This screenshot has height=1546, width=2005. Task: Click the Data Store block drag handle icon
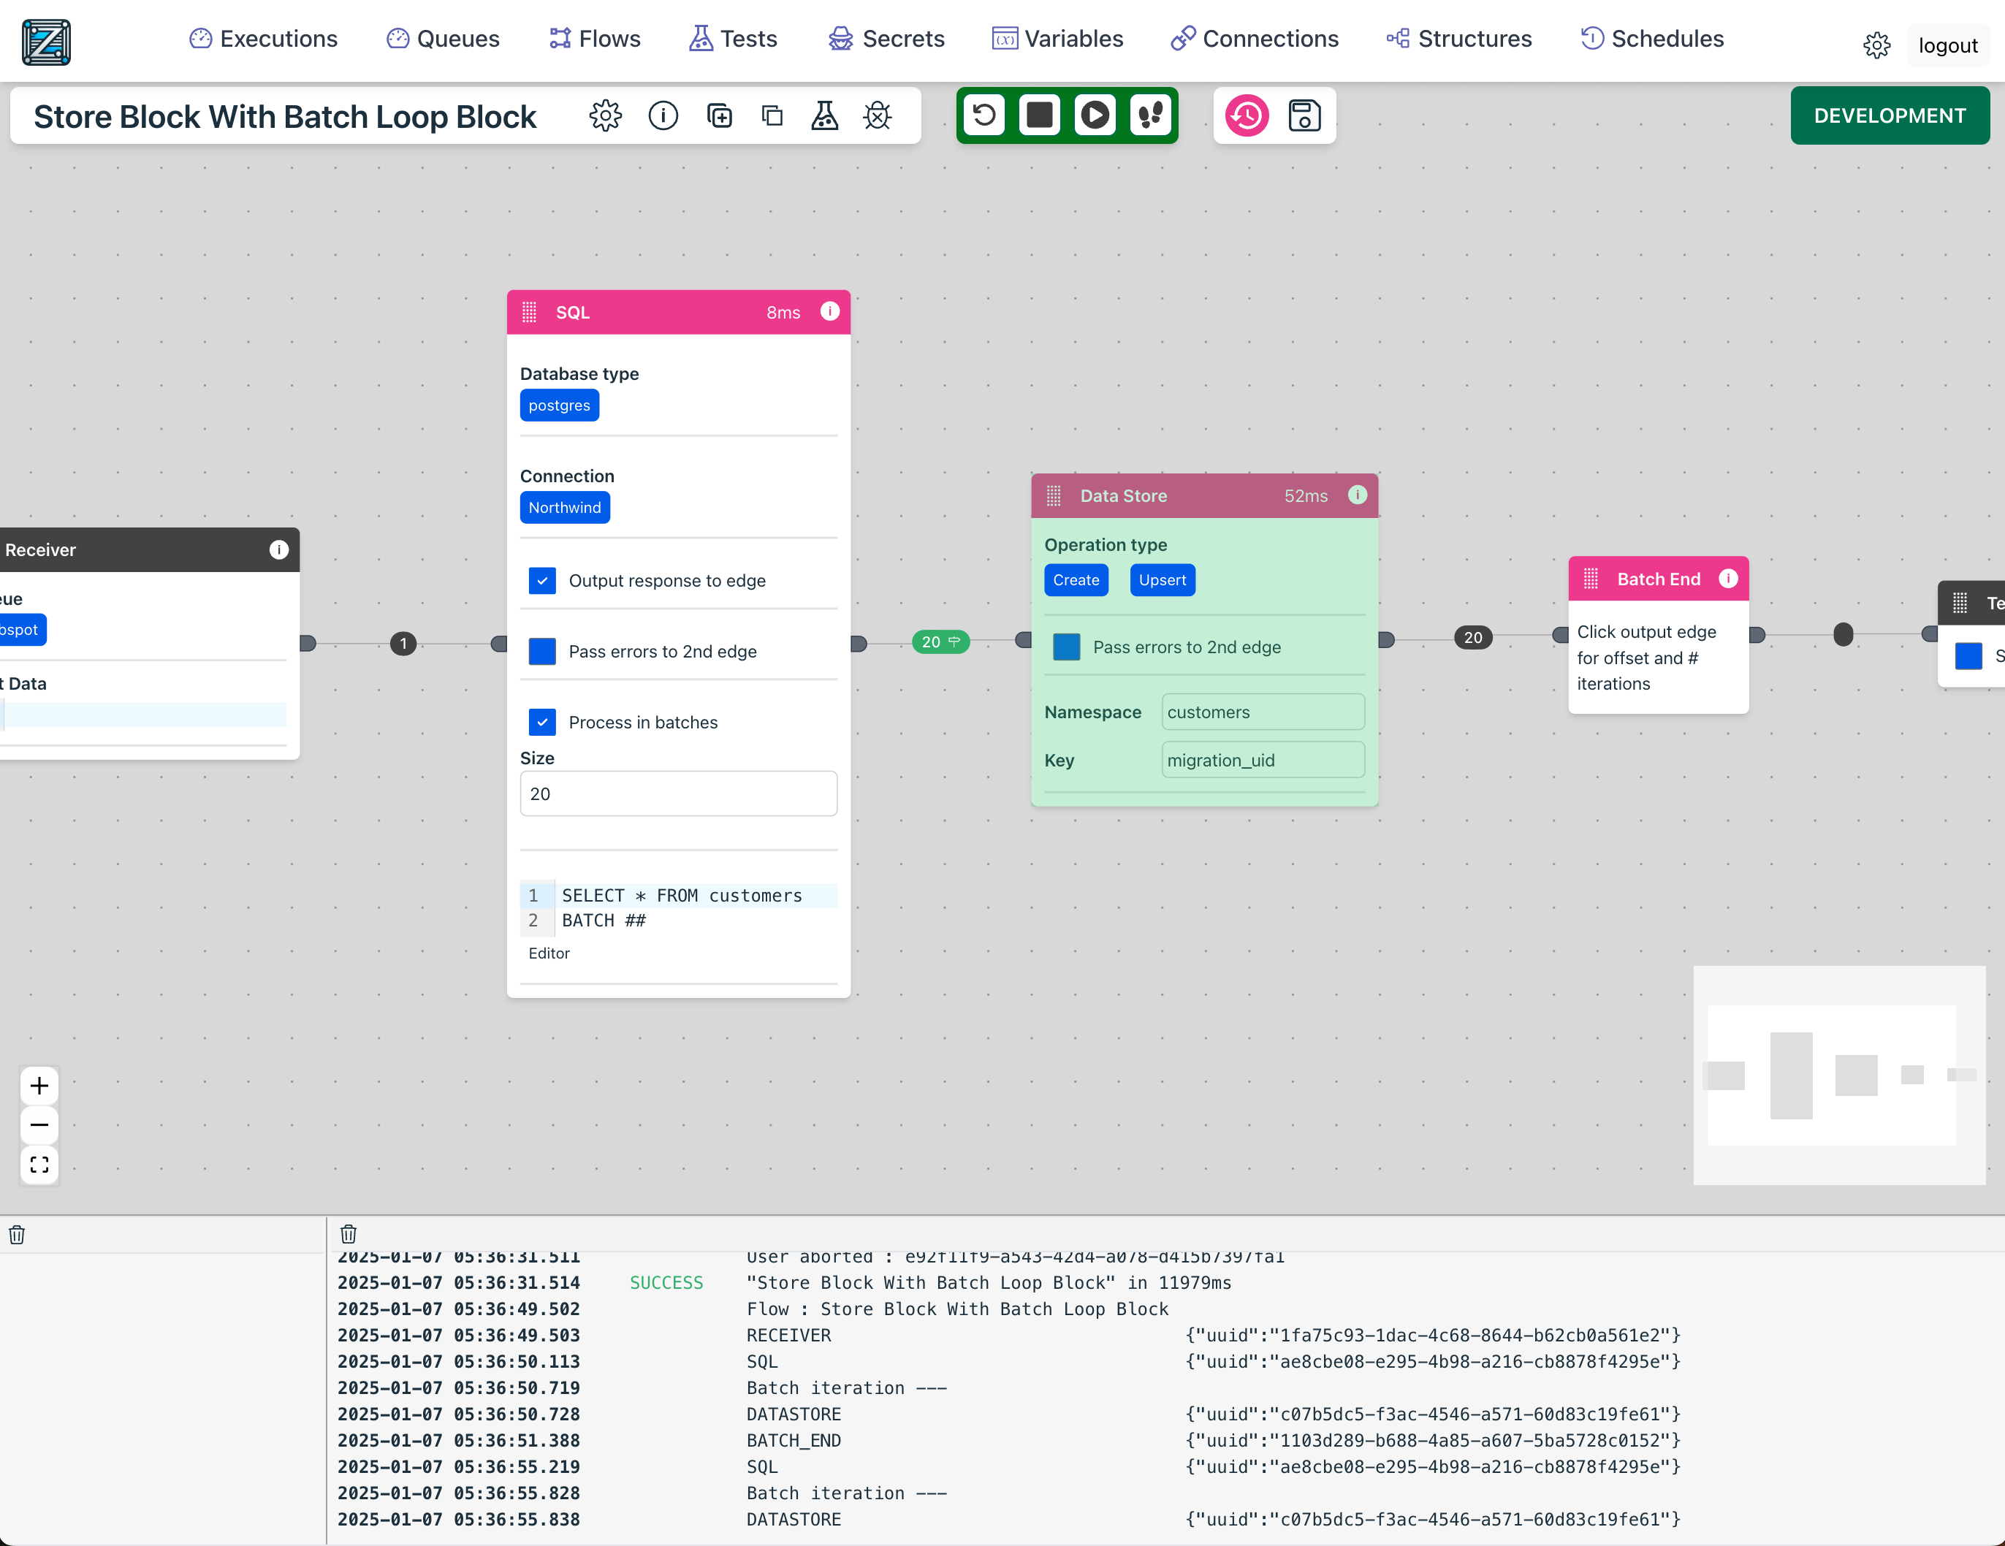tap(1054, 496)
